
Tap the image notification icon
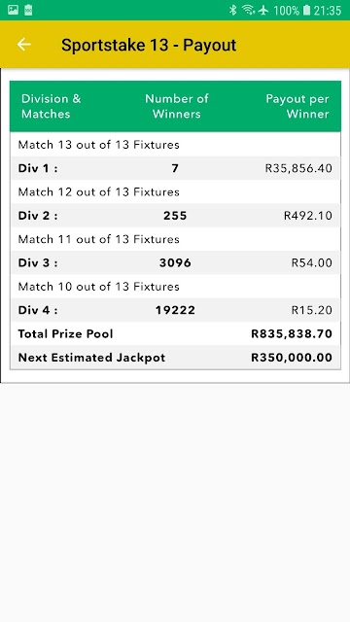tap(13, 10)
